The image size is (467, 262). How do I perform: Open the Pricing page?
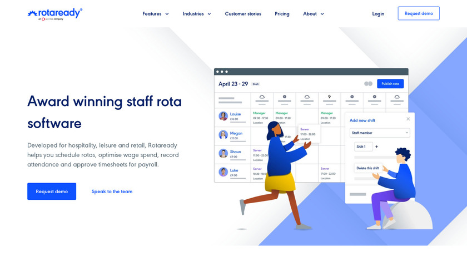[x=282, y=14]
